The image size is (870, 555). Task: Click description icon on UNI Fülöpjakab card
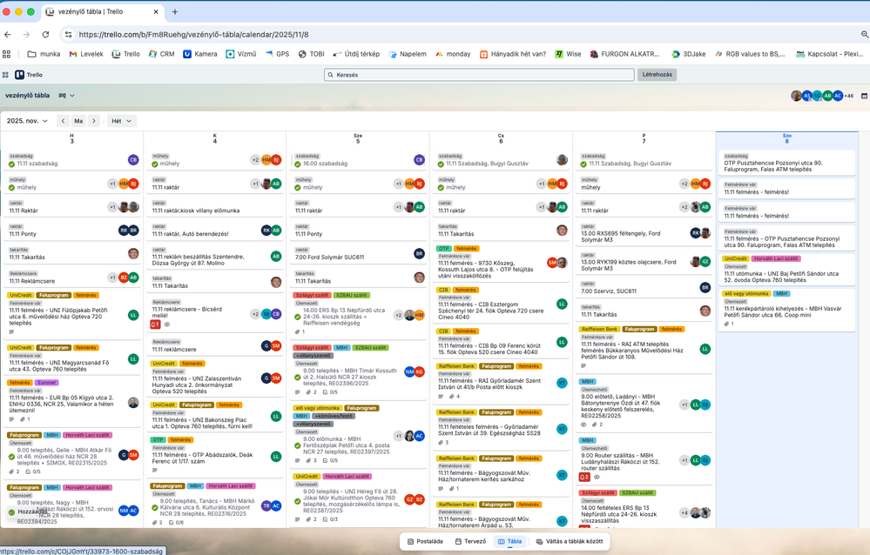(11, 332)
